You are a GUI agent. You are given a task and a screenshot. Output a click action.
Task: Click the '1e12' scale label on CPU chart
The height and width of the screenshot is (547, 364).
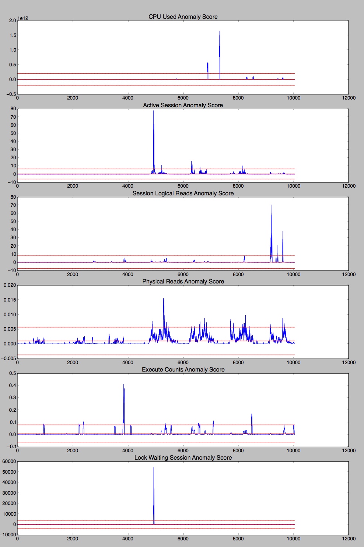[23, 18]
